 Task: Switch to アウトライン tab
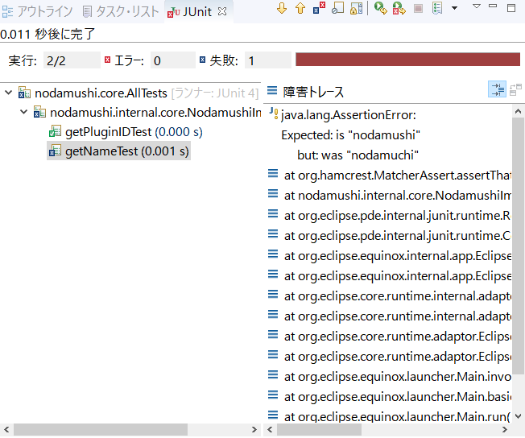[37, 12]
